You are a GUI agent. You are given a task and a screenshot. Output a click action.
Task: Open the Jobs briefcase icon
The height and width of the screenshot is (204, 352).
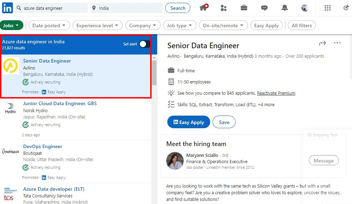pyautogui.click(x=244, y=8)
